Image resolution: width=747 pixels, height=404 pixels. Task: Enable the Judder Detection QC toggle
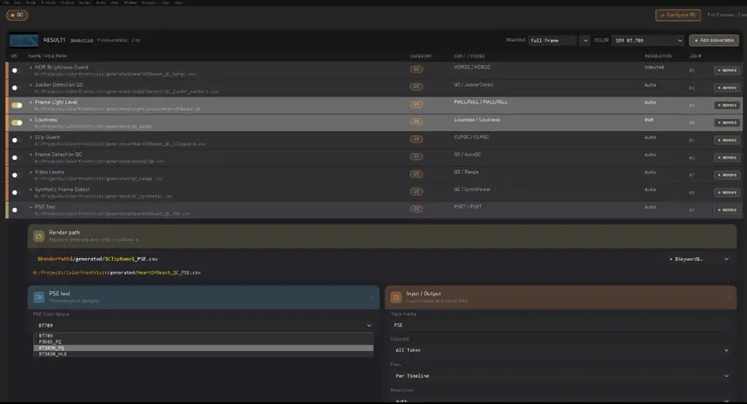pyautogui.click(x=15, y=88)
